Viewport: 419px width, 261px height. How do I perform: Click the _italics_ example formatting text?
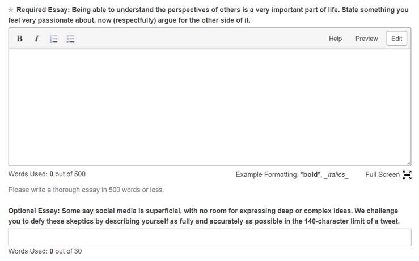336,175
